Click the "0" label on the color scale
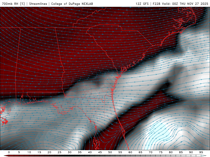The image size is (210, 157). [x=9, y=152]
